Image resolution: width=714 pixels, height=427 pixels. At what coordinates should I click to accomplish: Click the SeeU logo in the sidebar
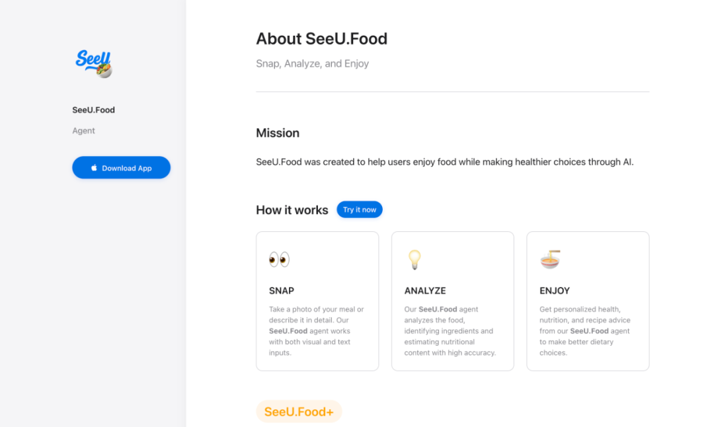pyautogui.click(x=94, y=63)
